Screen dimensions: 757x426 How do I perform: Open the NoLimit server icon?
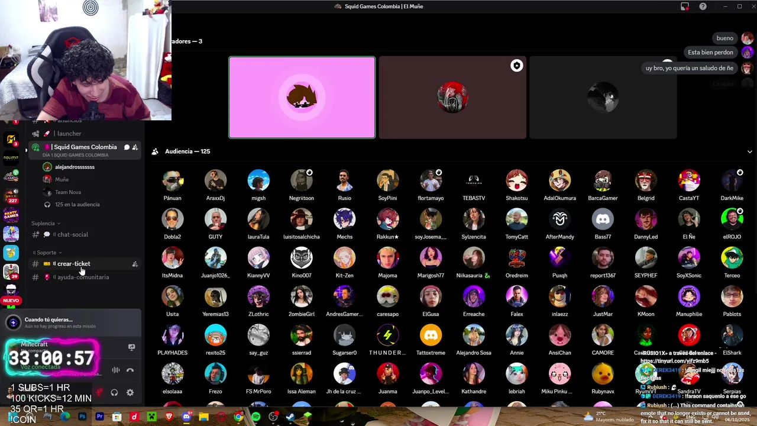point(11,158)
